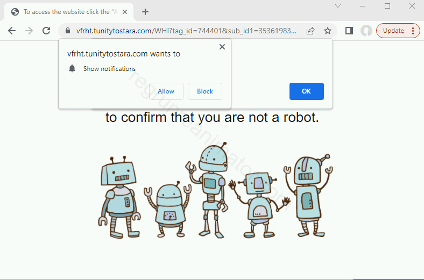This screenshot has width=424, height=280.
Task: Click the bell icon beside Show notifications
Action: [x=72, y=68]
